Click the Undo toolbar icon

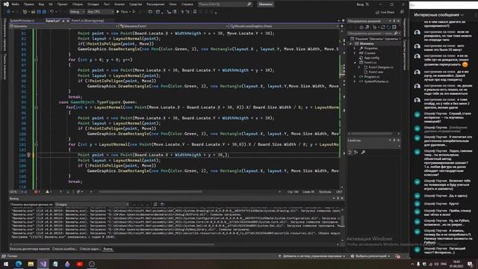[x=52, y=12]
